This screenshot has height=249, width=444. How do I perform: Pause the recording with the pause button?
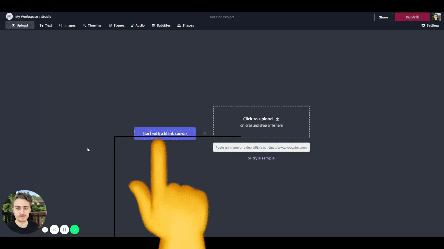pos(65,230)
